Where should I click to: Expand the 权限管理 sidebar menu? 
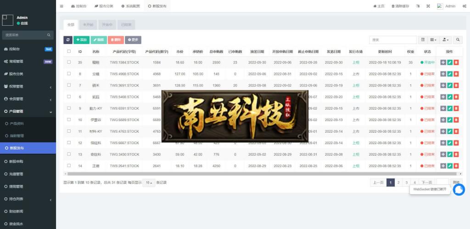(28, 86)
